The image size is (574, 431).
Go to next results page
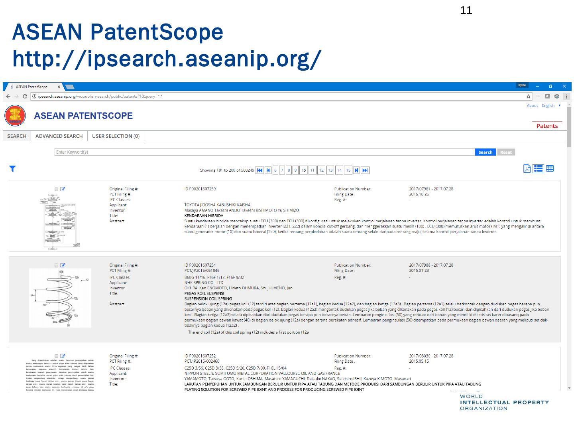click(356, 170)
